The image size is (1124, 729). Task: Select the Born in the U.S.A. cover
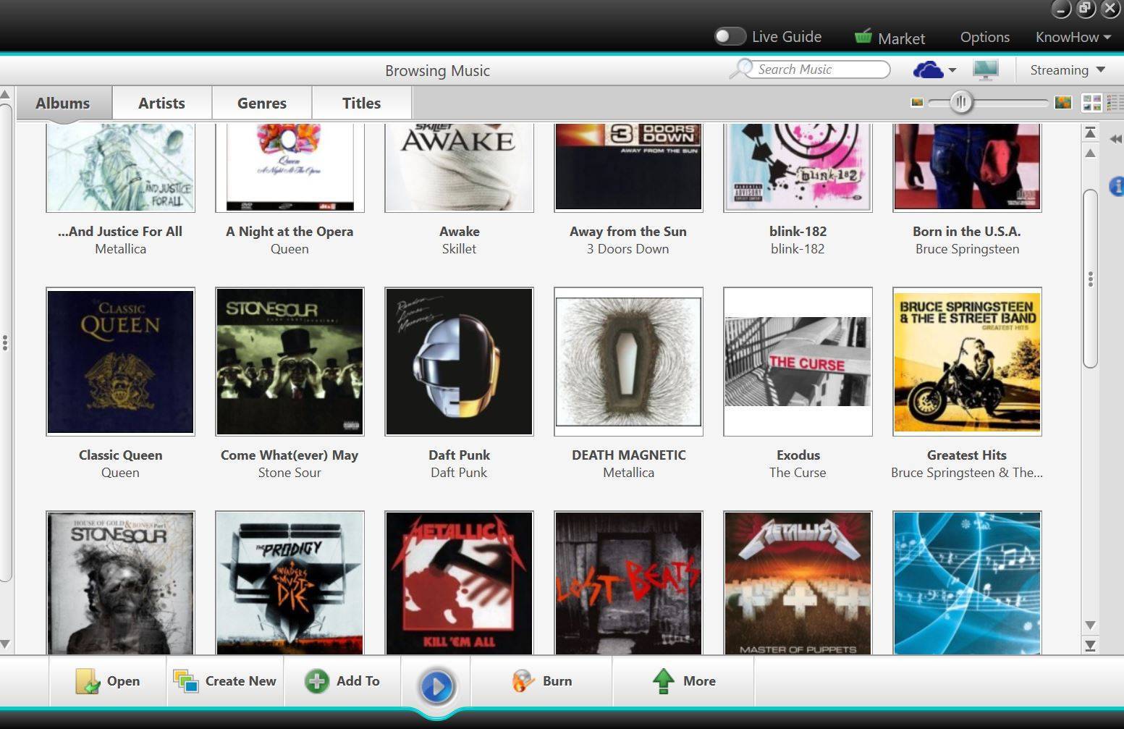(967, 167)
